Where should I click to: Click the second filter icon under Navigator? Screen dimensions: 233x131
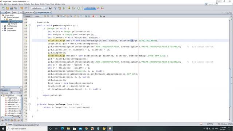click(5, 120)
